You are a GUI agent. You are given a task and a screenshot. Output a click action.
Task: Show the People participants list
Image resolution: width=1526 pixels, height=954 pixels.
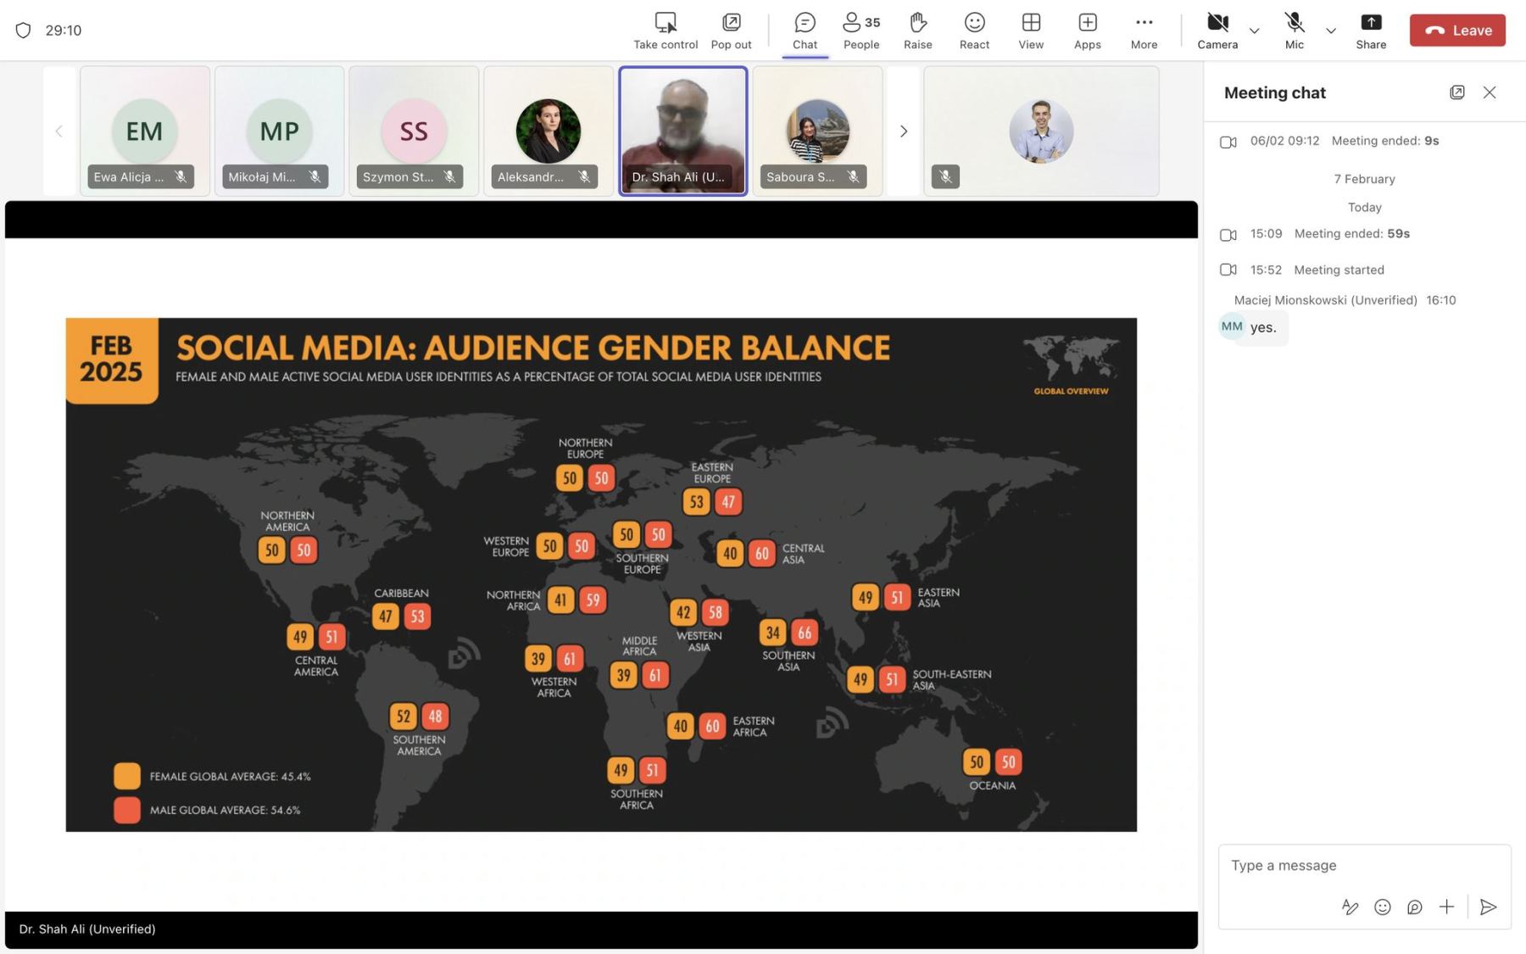pyautogui.click(x=860, y=31)
